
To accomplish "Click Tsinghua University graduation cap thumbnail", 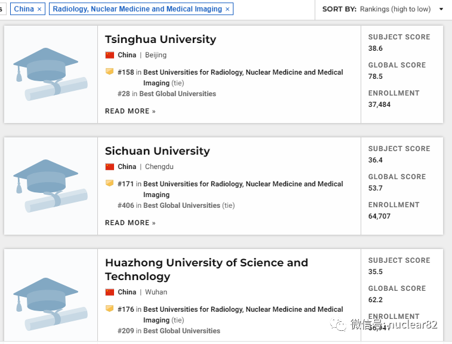I will pos(50,74).
